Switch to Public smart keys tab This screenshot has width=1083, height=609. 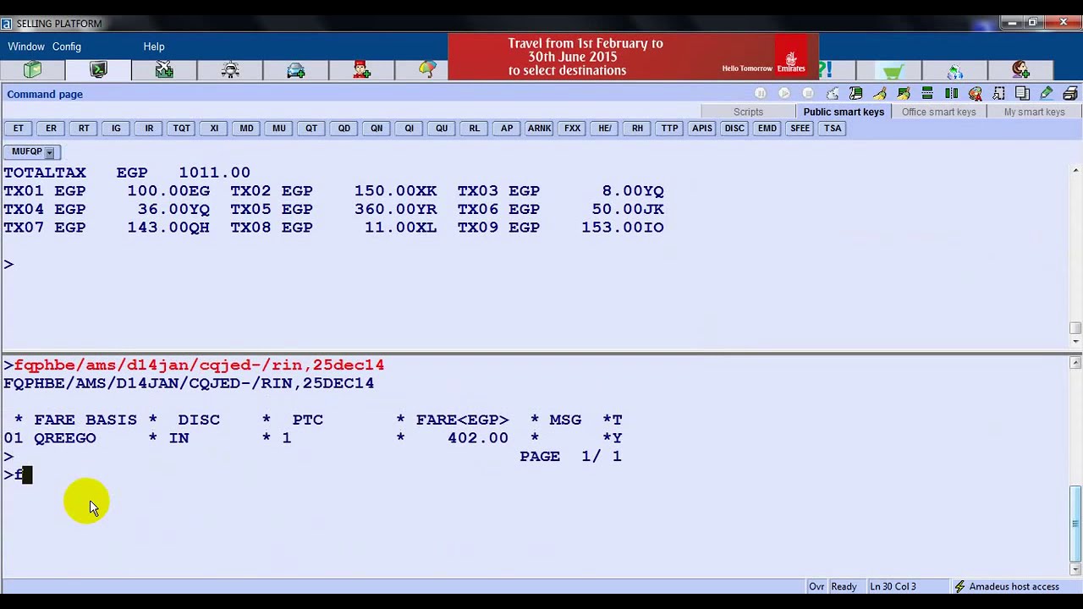tap(844, 112)
